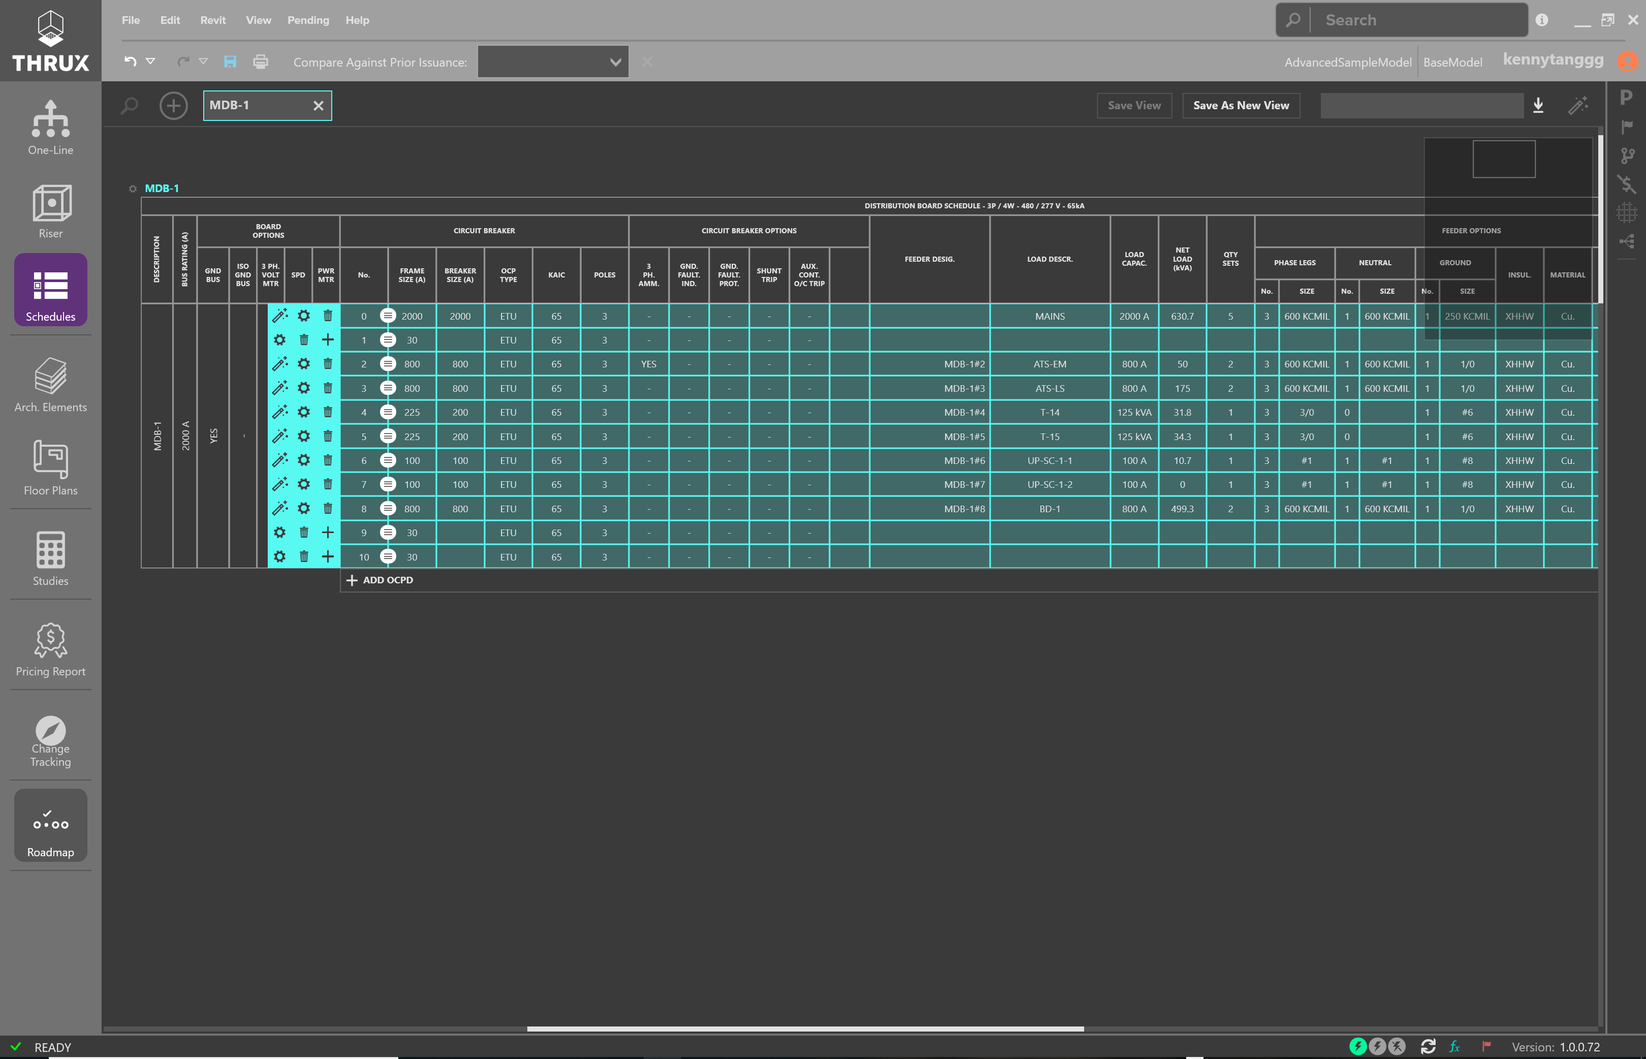Open the View menu
This screenshot has height=1059, width=1646.
pyautogui.click(x=259, y=20)
